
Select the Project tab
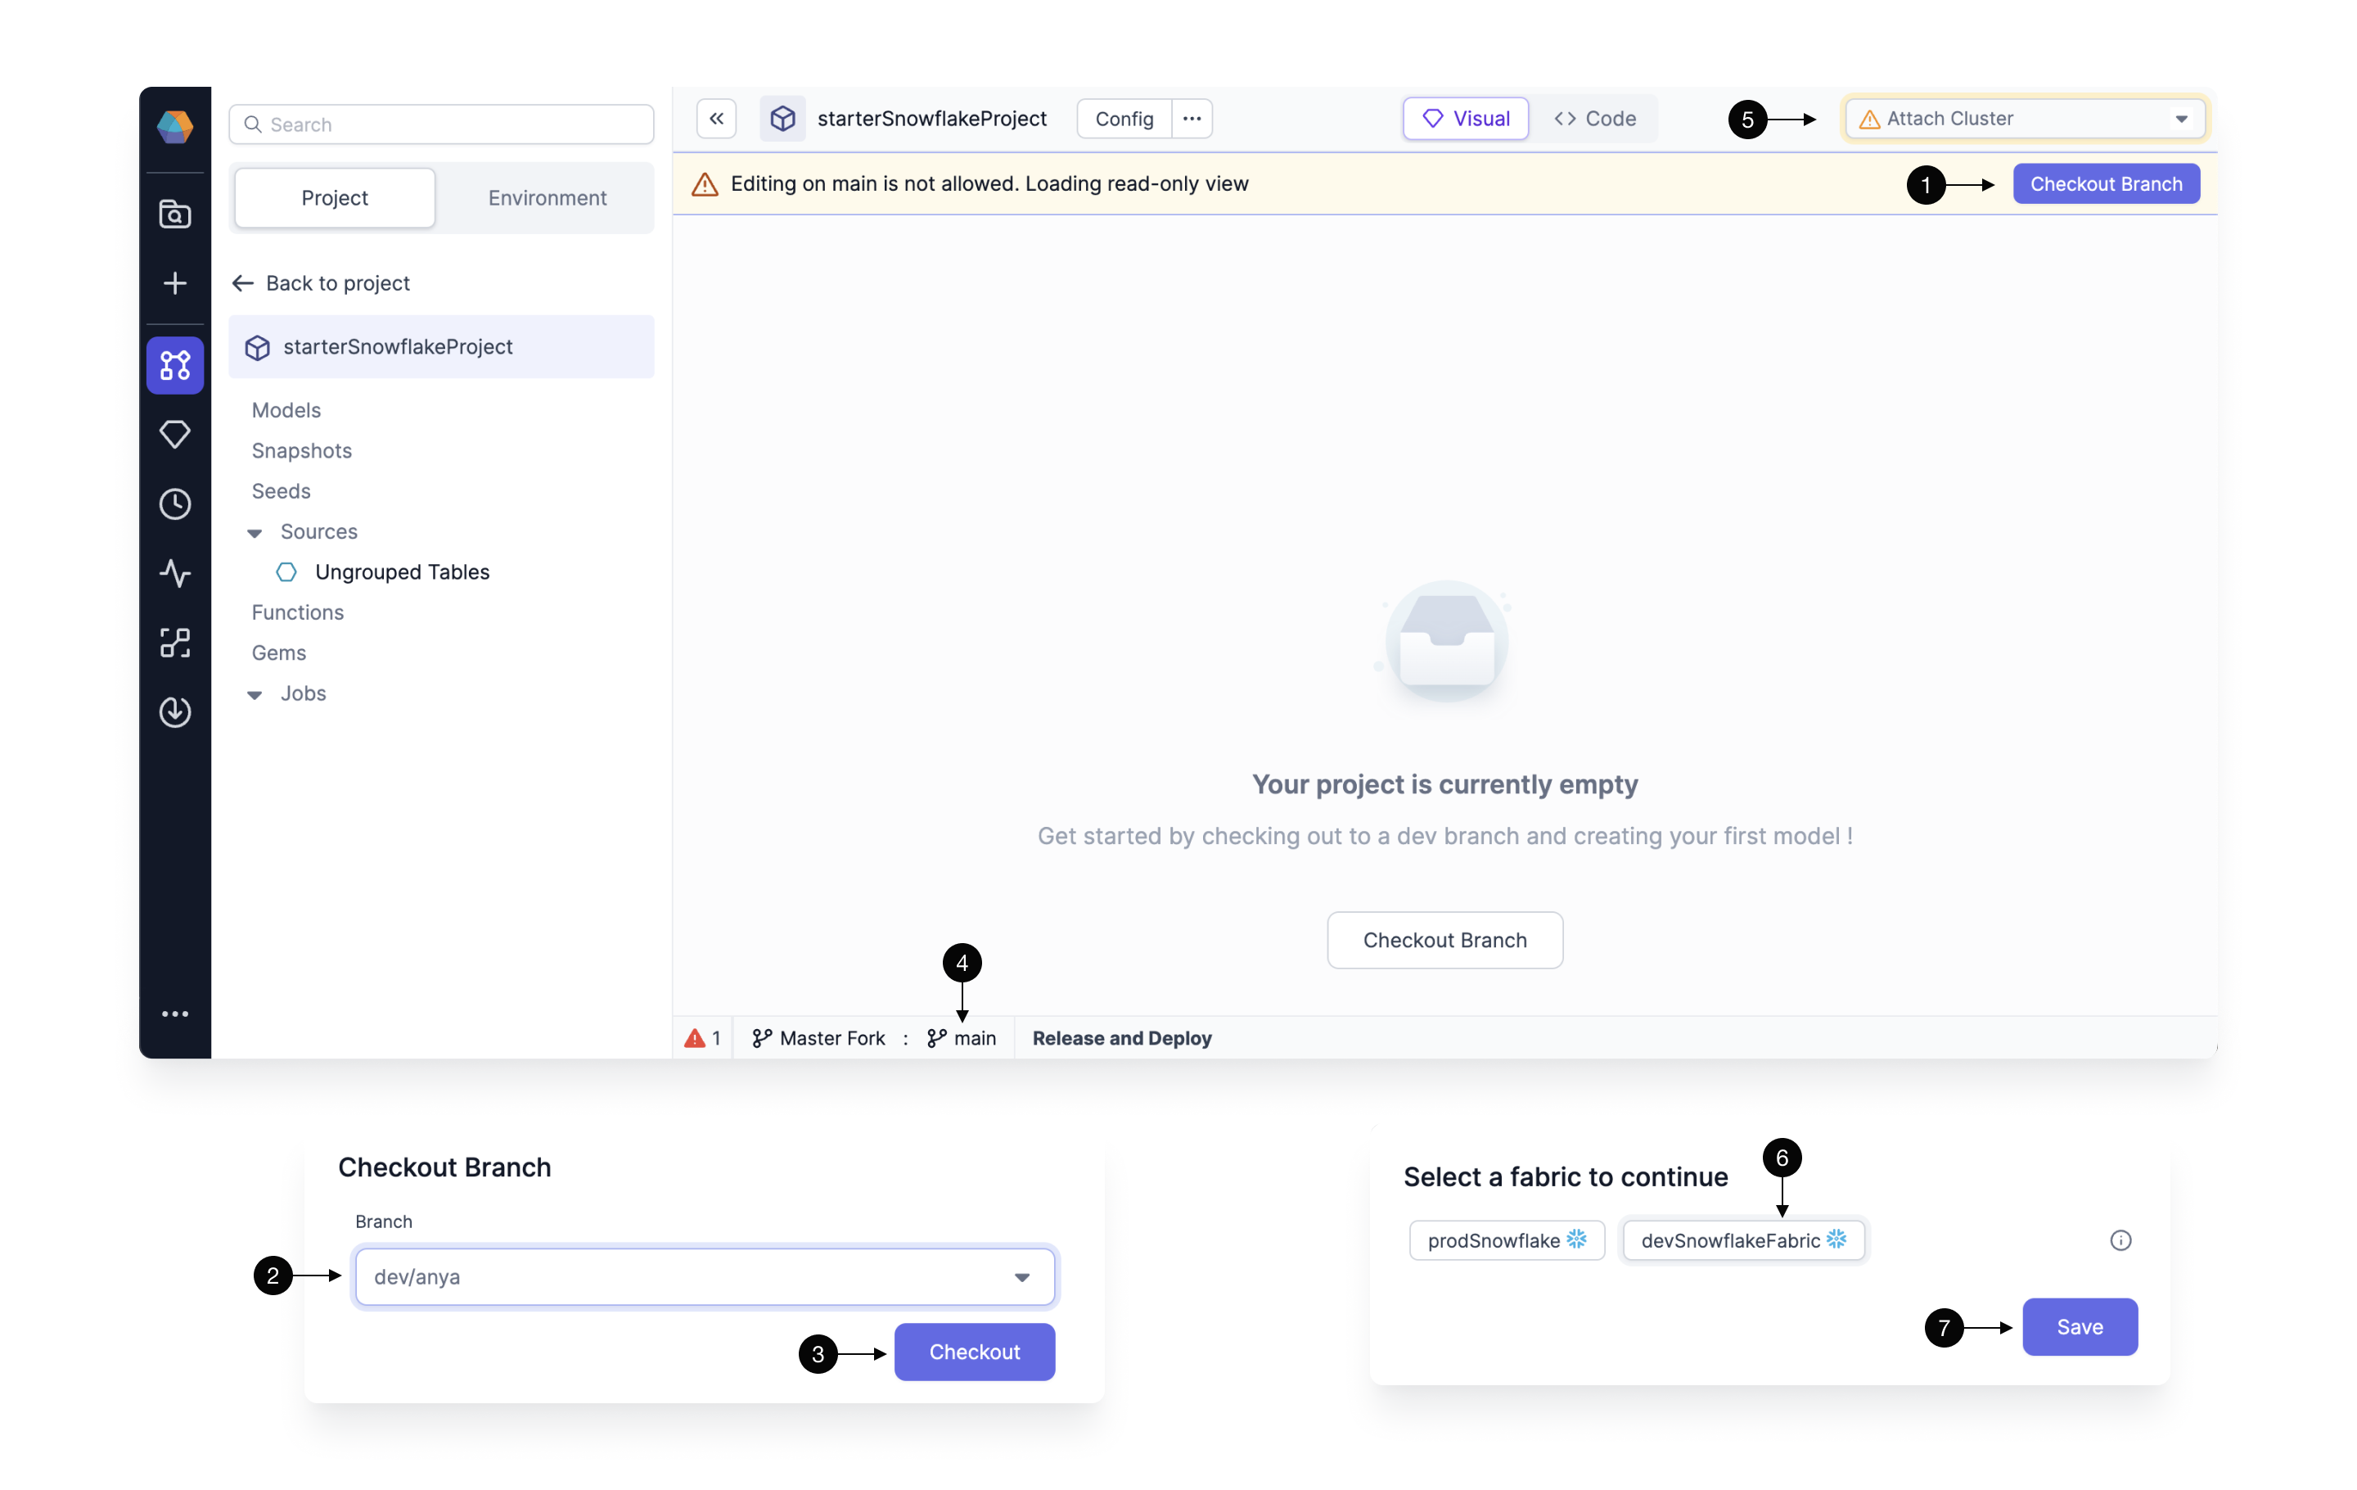(335, 198)
